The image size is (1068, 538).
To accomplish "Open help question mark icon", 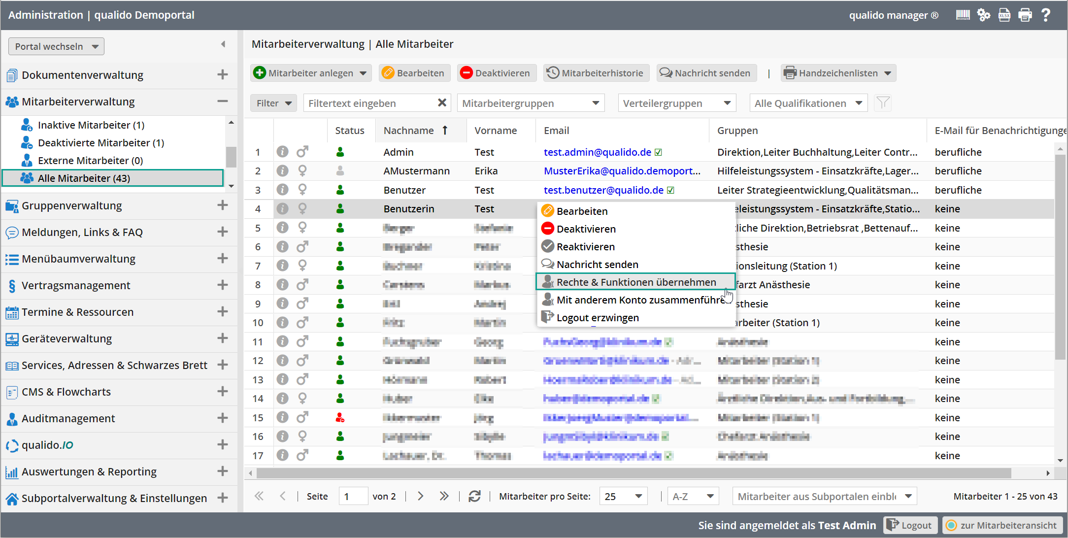I will click(x=1046, y=15).
